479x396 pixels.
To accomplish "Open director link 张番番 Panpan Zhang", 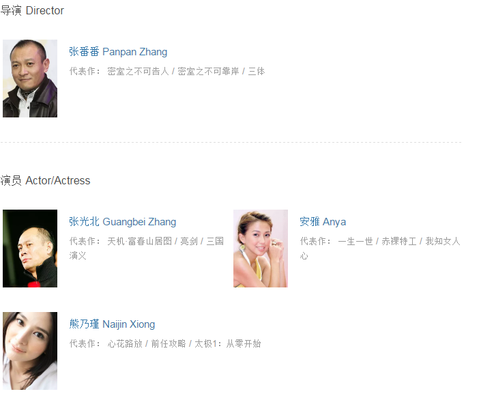I will click(x=118, y=52).
